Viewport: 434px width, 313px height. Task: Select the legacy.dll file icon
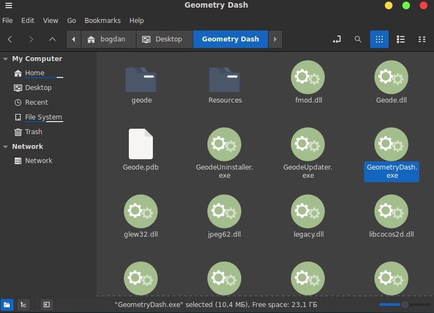(308, 211)
